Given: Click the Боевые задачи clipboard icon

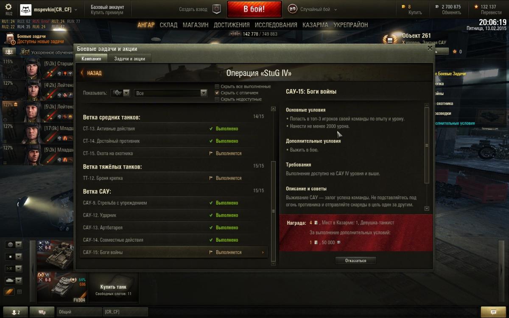Looking at the screenshot, I should click(x=10, y=39).
